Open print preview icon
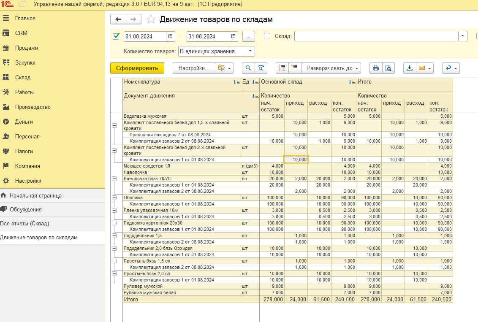478x322 pixels. (x=388, y=68)
